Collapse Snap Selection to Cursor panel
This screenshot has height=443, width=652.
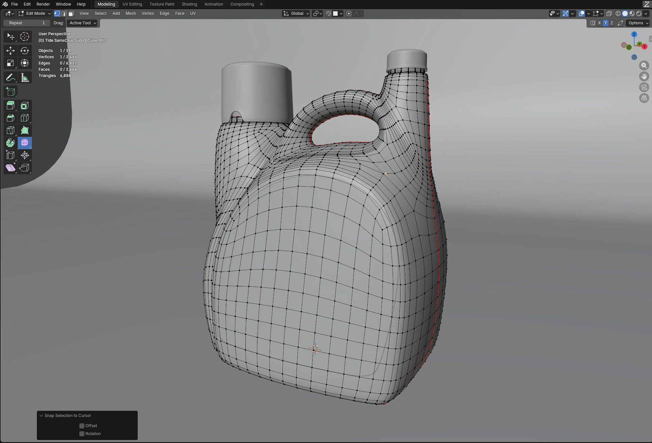tap(41, 415)
